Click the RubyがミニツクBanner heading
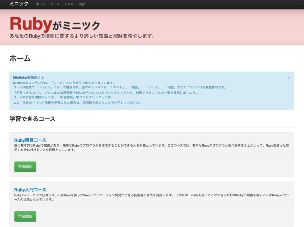Viewport: 304px width, 227px height. pyautogui.click(x=55, y=24)
